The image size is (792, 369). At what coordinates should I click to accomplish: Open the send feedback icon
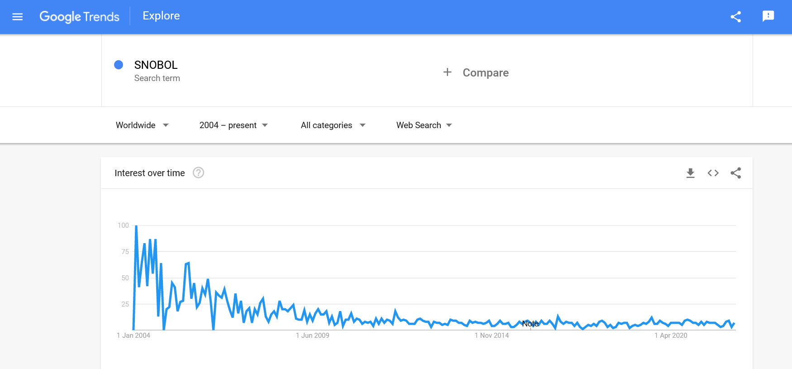pos(768,17)
